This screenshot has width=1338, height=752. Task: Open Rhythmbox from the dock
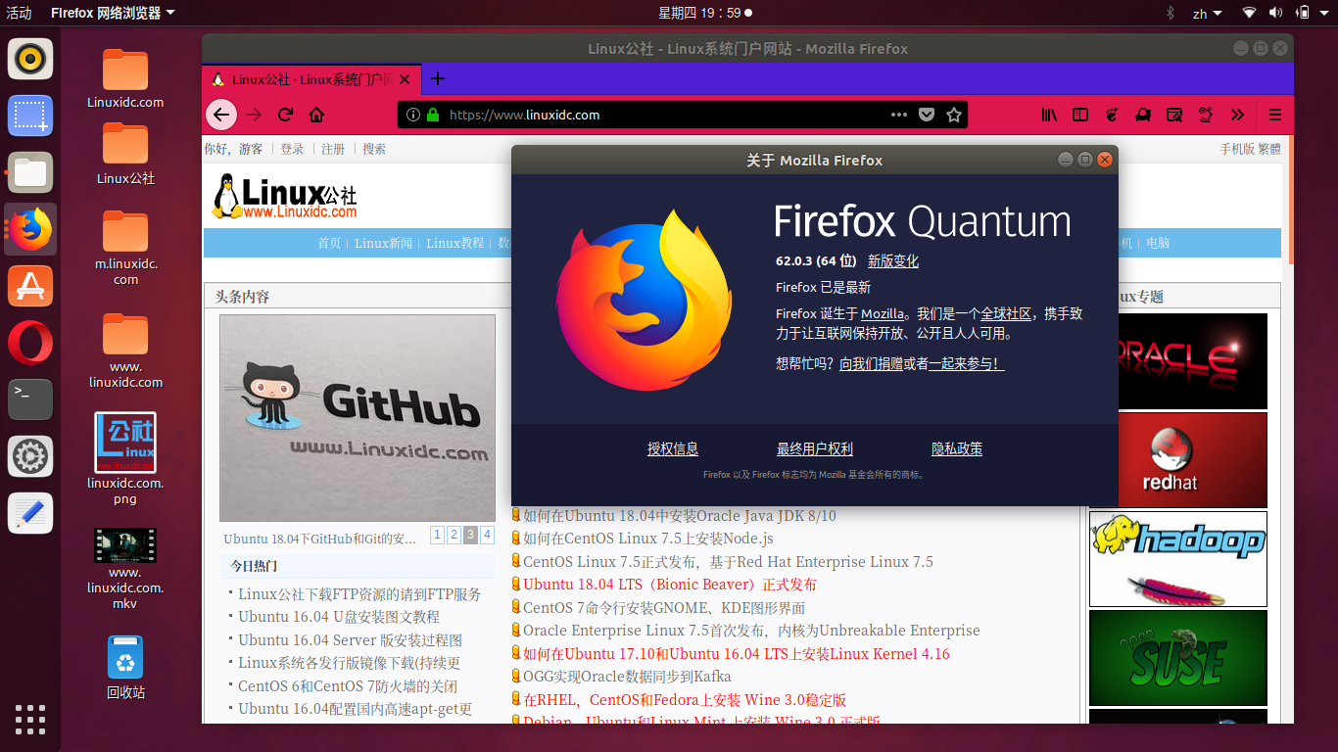point(30,58)
